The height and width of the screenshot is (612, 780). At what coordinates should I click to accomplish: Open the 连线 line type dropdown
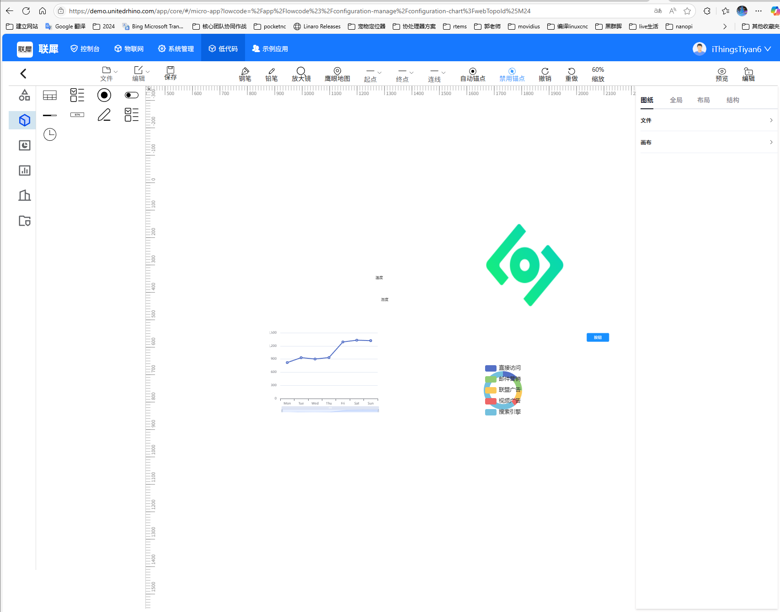point(437,75)
